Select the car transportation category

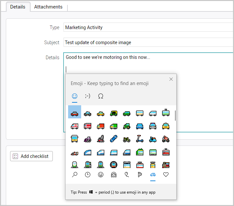point(153,175)
